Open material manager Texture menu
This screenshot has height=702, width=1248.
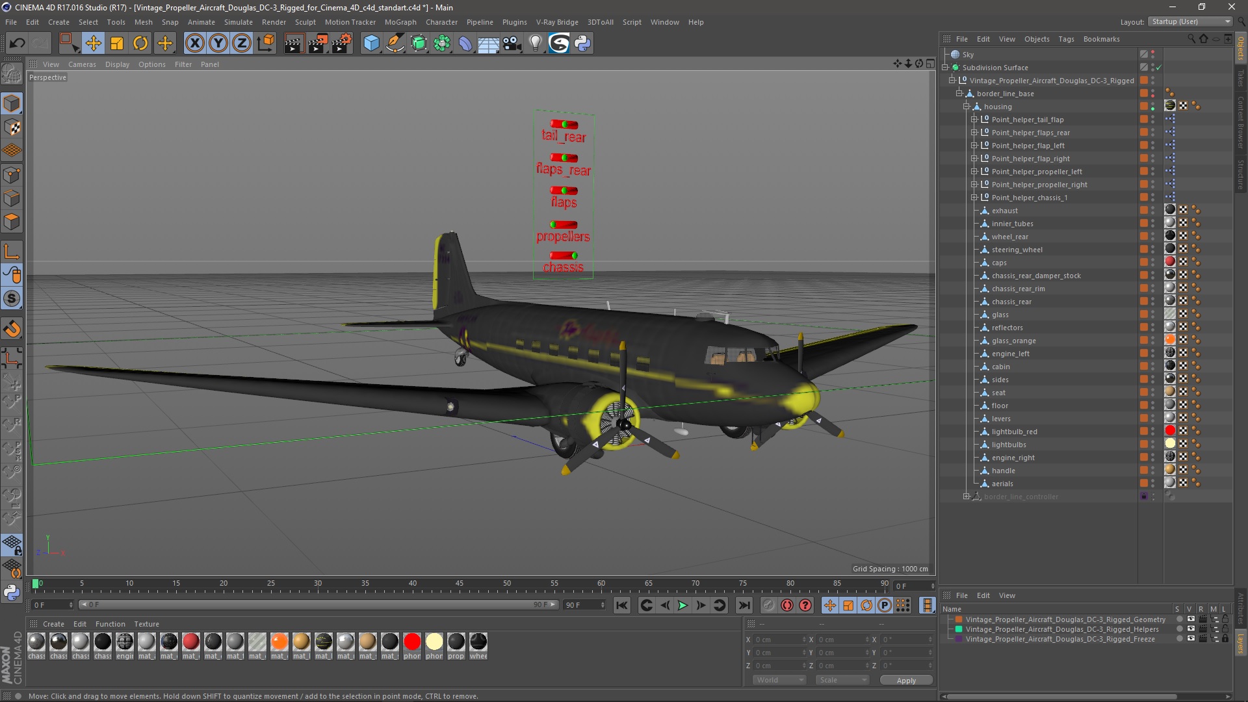coord(146,624)
